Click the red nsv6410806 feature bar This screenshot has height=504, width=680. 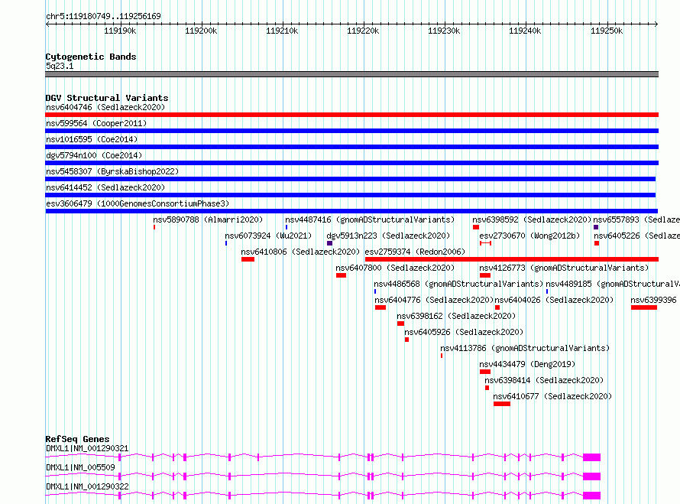248,259
